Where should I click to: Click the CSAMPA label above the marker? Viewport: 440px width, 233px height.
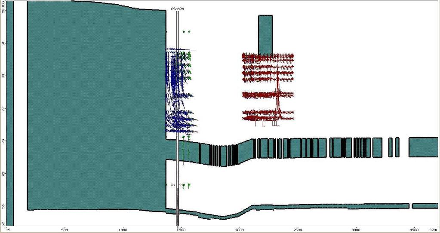[177, 9]
